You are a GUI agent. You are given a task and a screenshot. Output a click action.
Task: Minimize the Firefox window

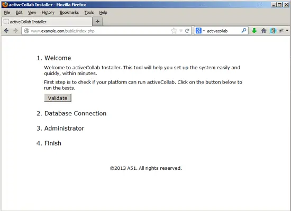[x=273, y=5]
